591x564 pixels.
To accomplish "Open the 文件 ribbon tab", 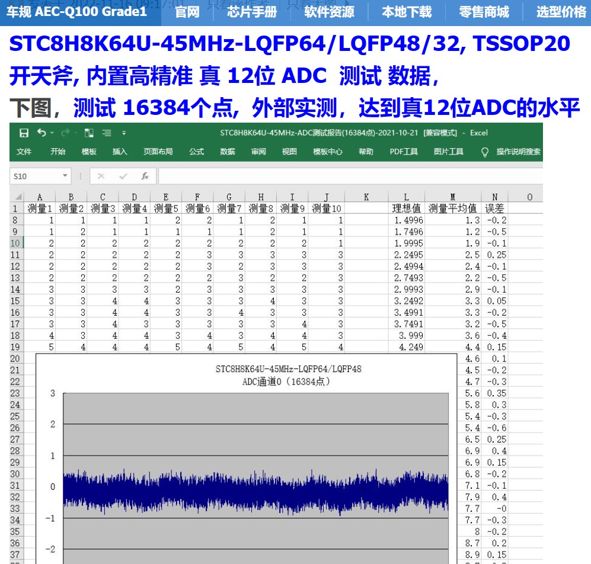I will tap(24, 152).
